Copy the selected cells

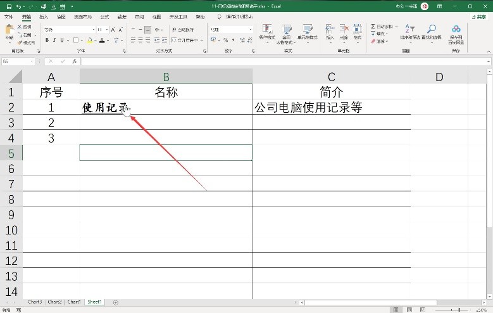[x=25, y=35]
